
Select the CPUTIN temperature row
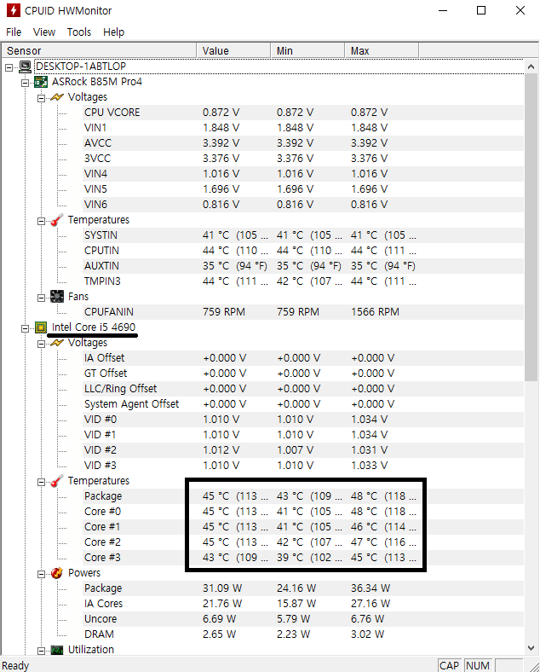click(x=304, y=251)
